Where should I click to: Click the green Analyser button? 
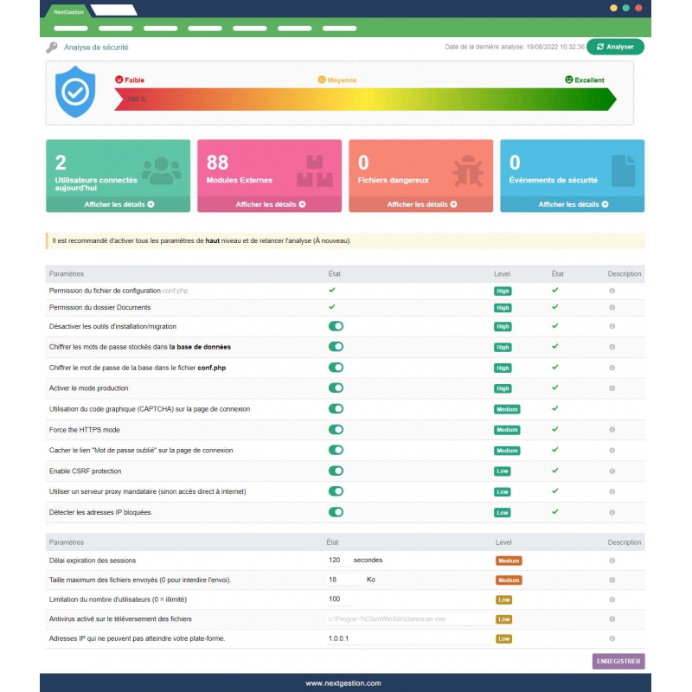[x=615, y=47]
